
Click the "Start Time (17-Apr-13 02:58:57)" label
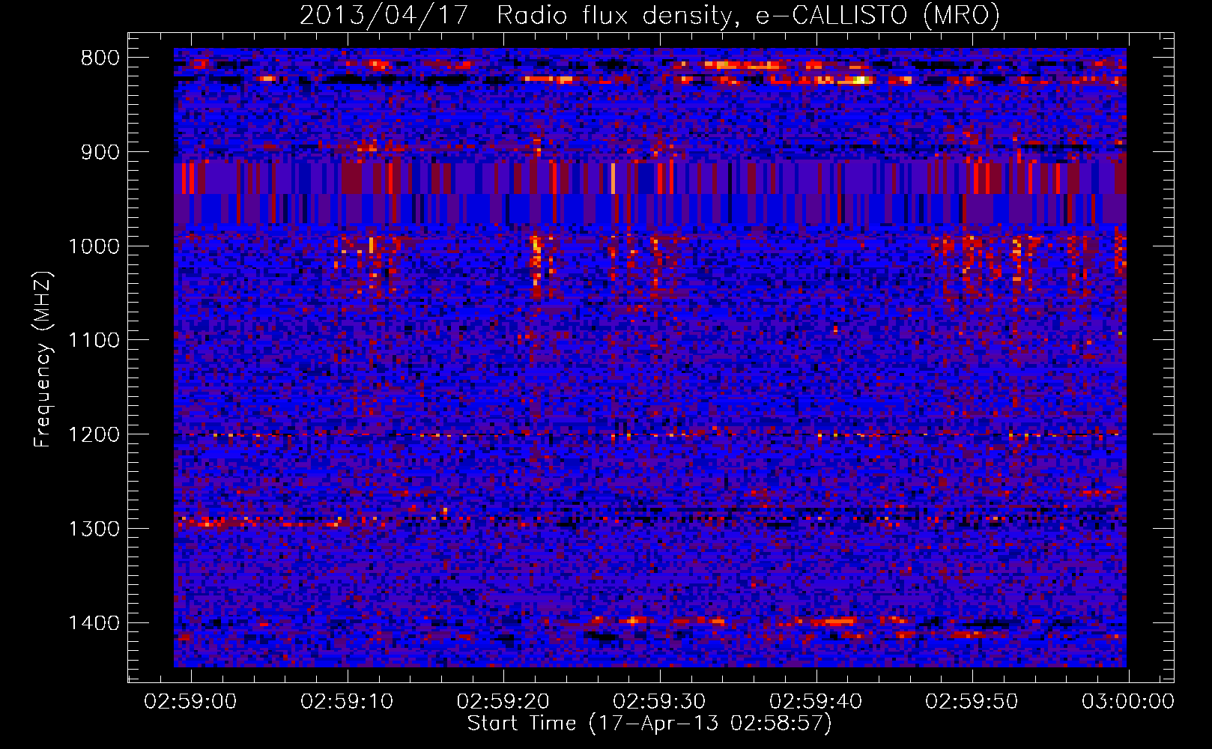649,724
